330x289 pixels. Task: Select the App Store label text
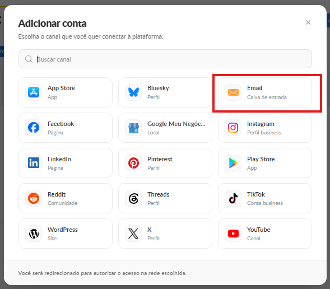[x=61, y=88]
